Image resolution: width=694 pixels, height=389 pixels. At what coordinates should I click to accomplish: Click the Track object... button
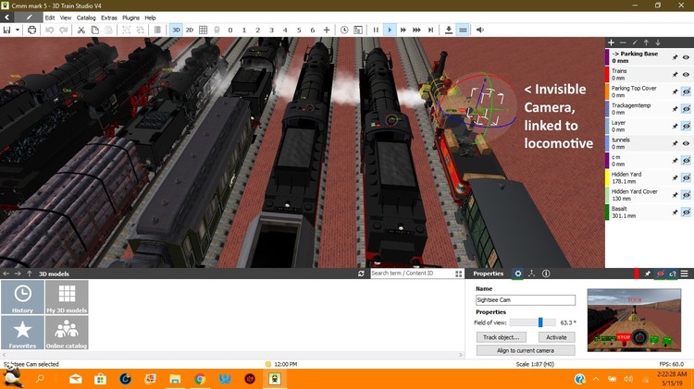coord(502,337)
